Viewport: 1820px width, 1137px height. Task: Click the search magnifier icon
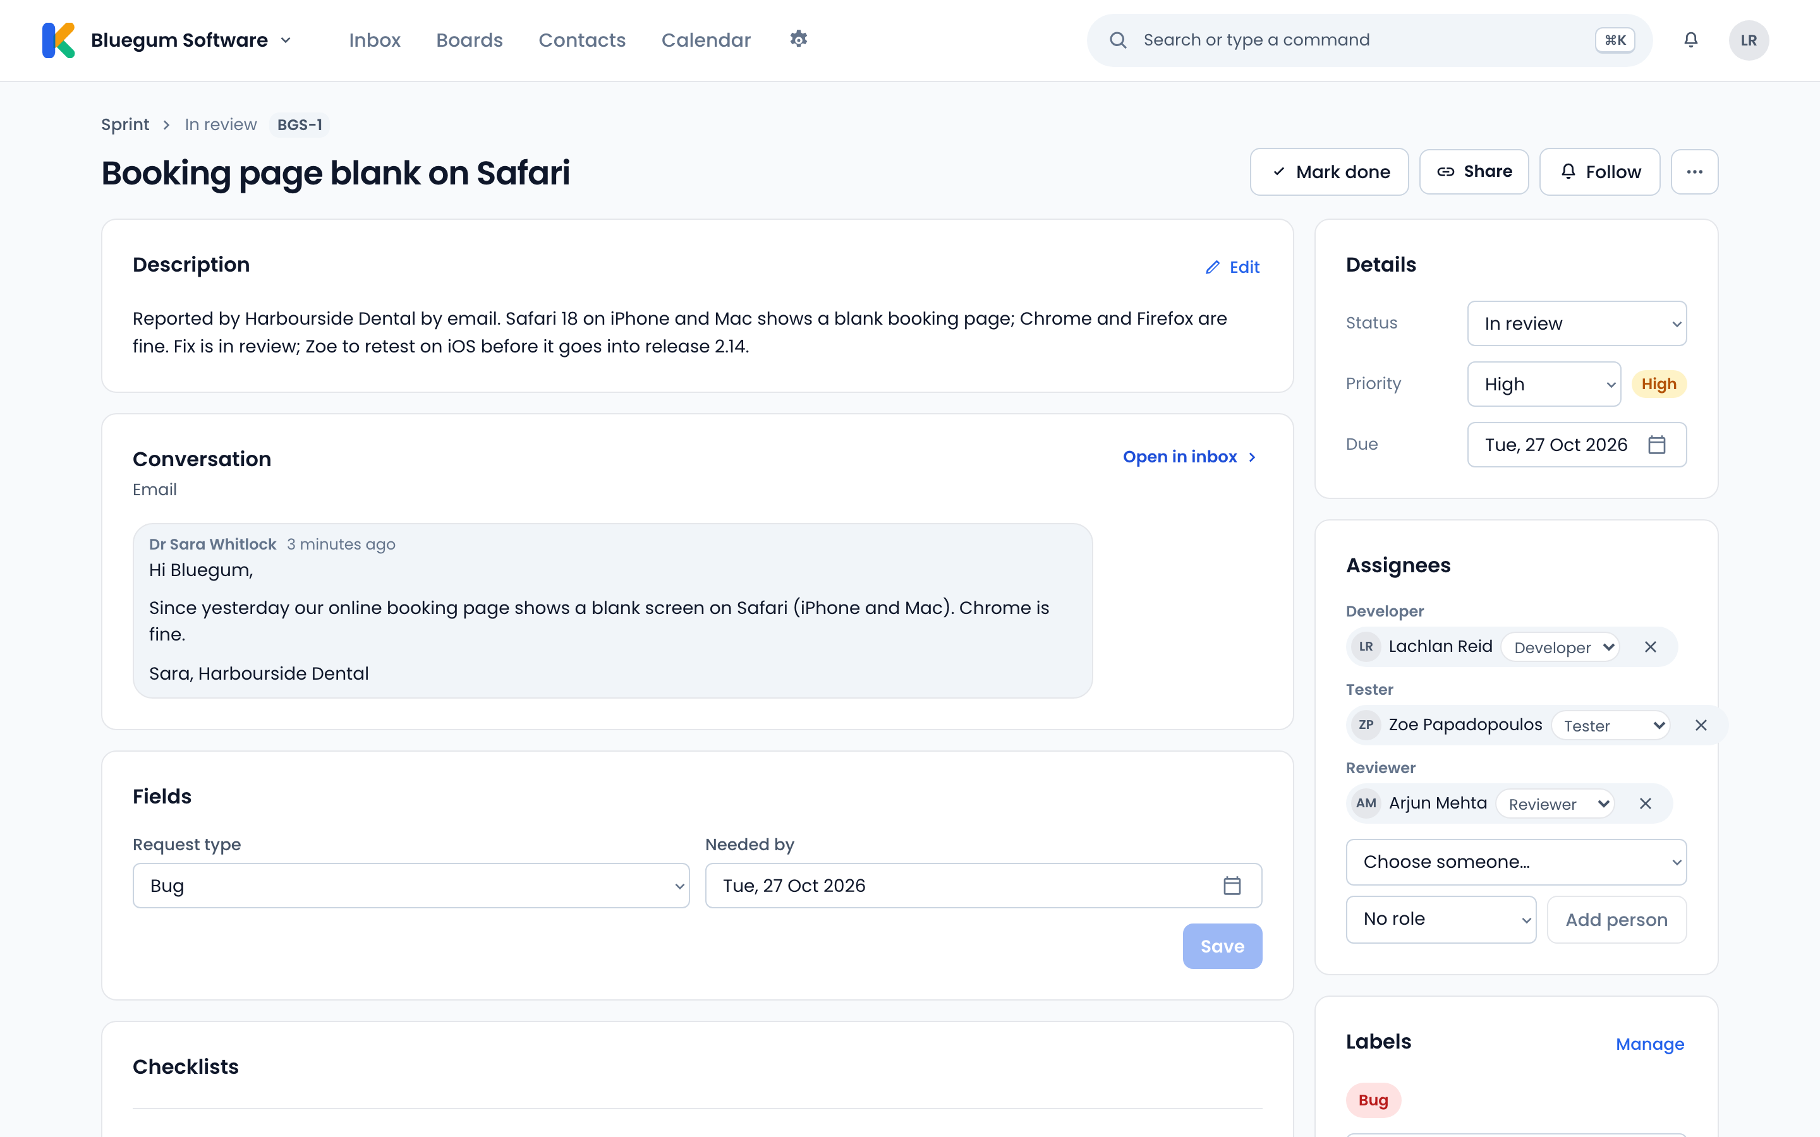[1117, 40]
